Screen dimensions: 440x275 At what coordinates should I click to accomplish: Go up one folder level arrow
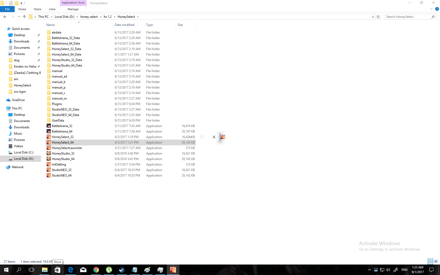24,17
